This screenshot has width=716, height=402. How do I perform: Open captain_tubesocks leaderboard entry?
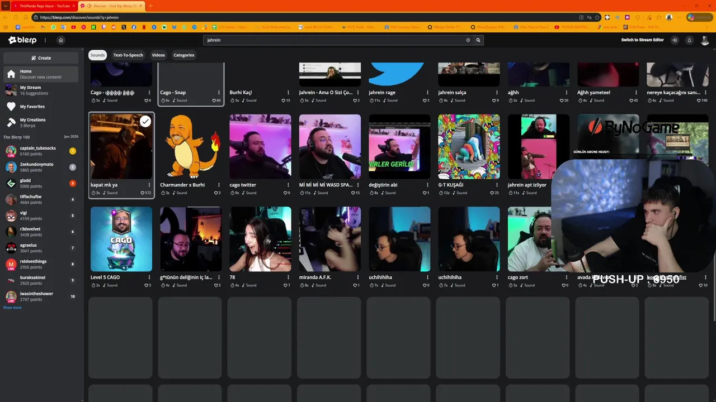click(x=41, y=151)
